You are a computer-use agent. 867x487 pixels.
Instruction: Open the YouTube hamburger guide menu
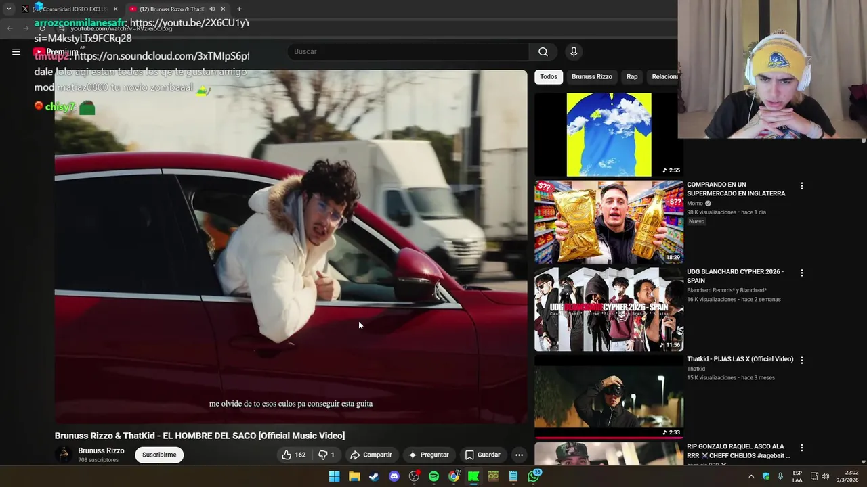pyautogui.click(x=16, y=51)
